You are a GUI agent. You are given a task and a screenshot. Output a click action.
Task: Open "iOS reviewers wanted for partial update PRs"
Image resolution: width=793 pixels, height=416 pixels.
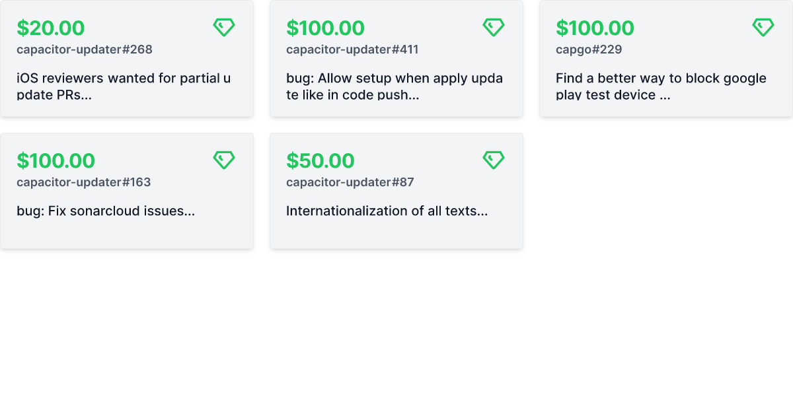click(x=124, y=87)
